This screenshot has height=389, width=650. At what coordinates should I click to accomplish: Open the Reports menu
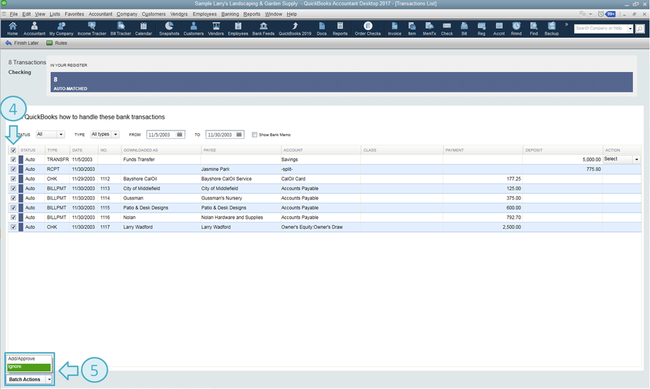pos(252,14)
